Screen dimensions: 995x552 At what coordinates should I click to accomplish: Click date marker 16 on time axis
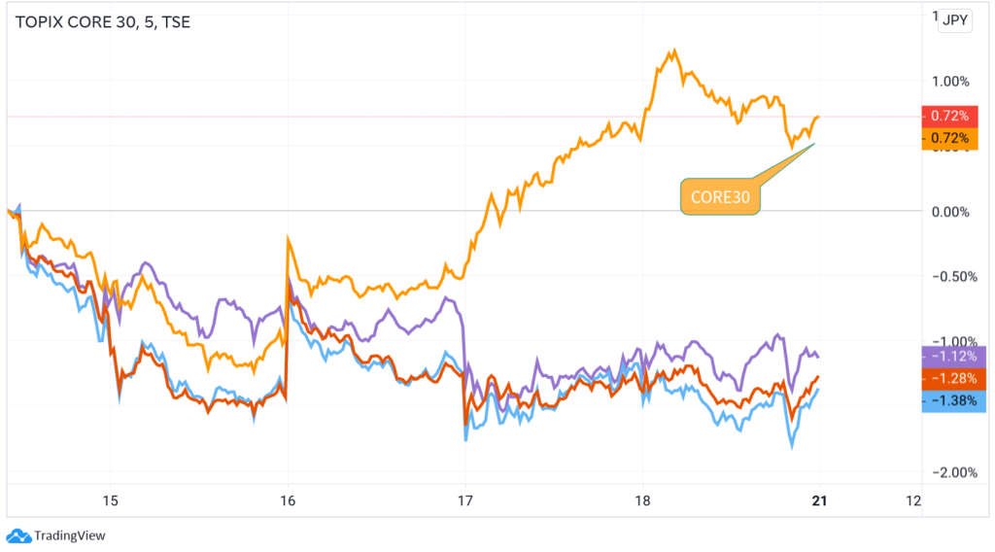(288, 500)
